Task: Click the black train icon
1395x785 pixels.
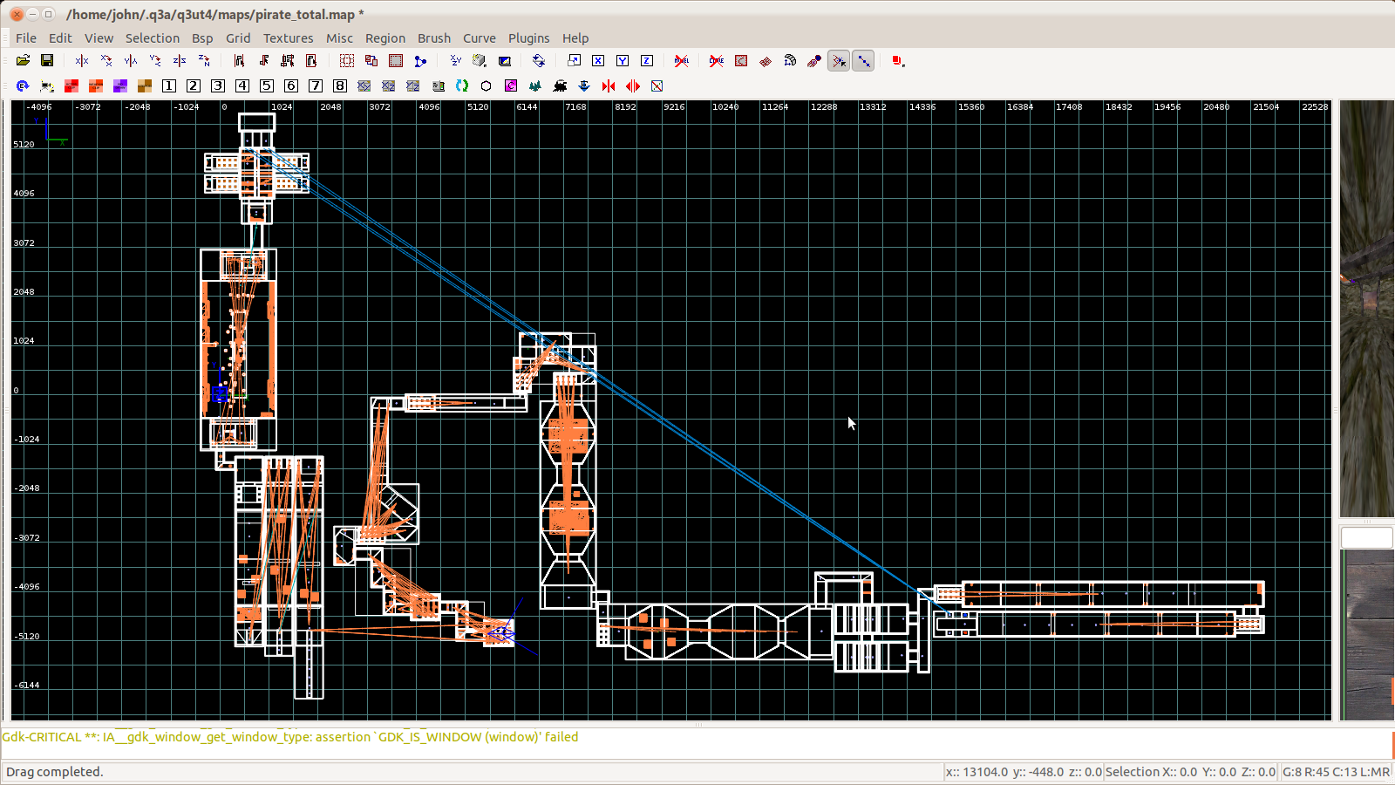Action: tap(560, 85)
